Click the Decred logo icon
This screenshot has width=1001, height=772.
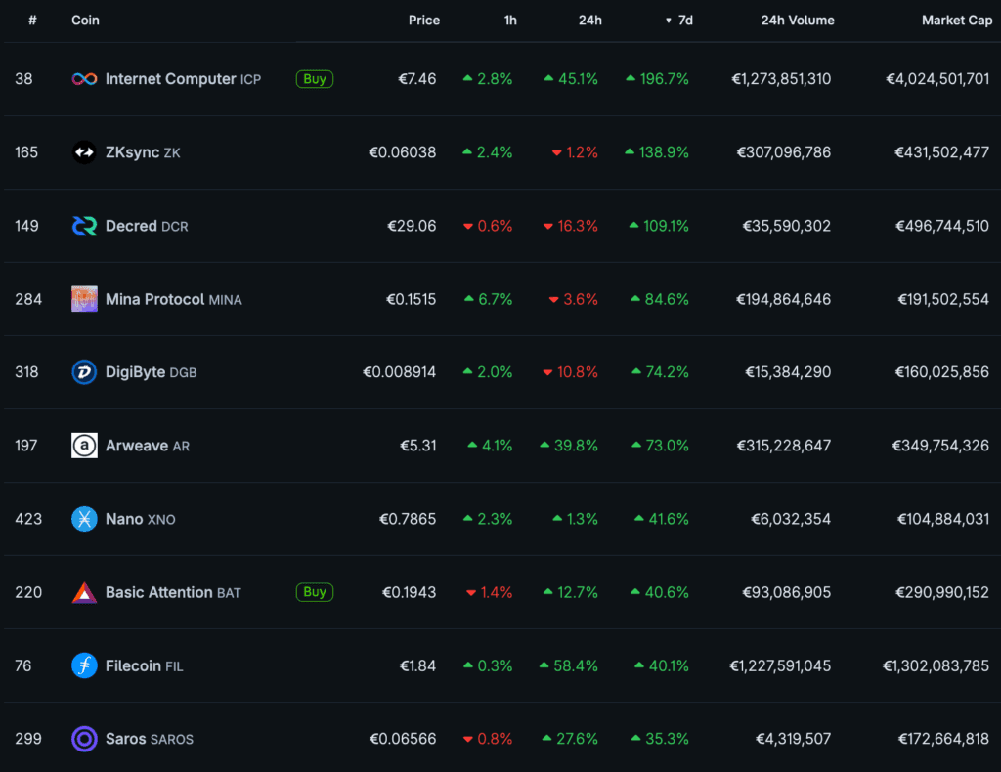84,226
